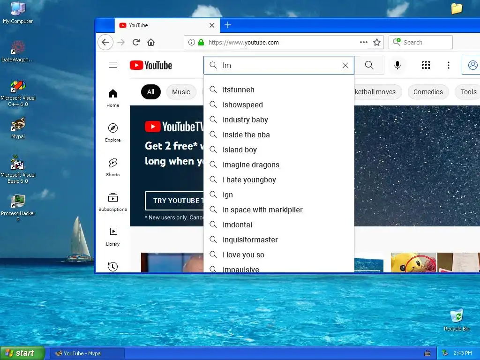The image size is (480, 360).
Task: Go to Home in YouTube sidebar
Action: (x=113, y=98)
